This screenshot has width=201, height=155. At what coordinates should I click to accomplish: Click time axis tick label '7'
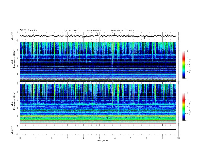coord(131,138)
